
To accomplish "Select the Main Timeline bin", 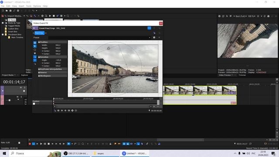I will click(17, 38).
